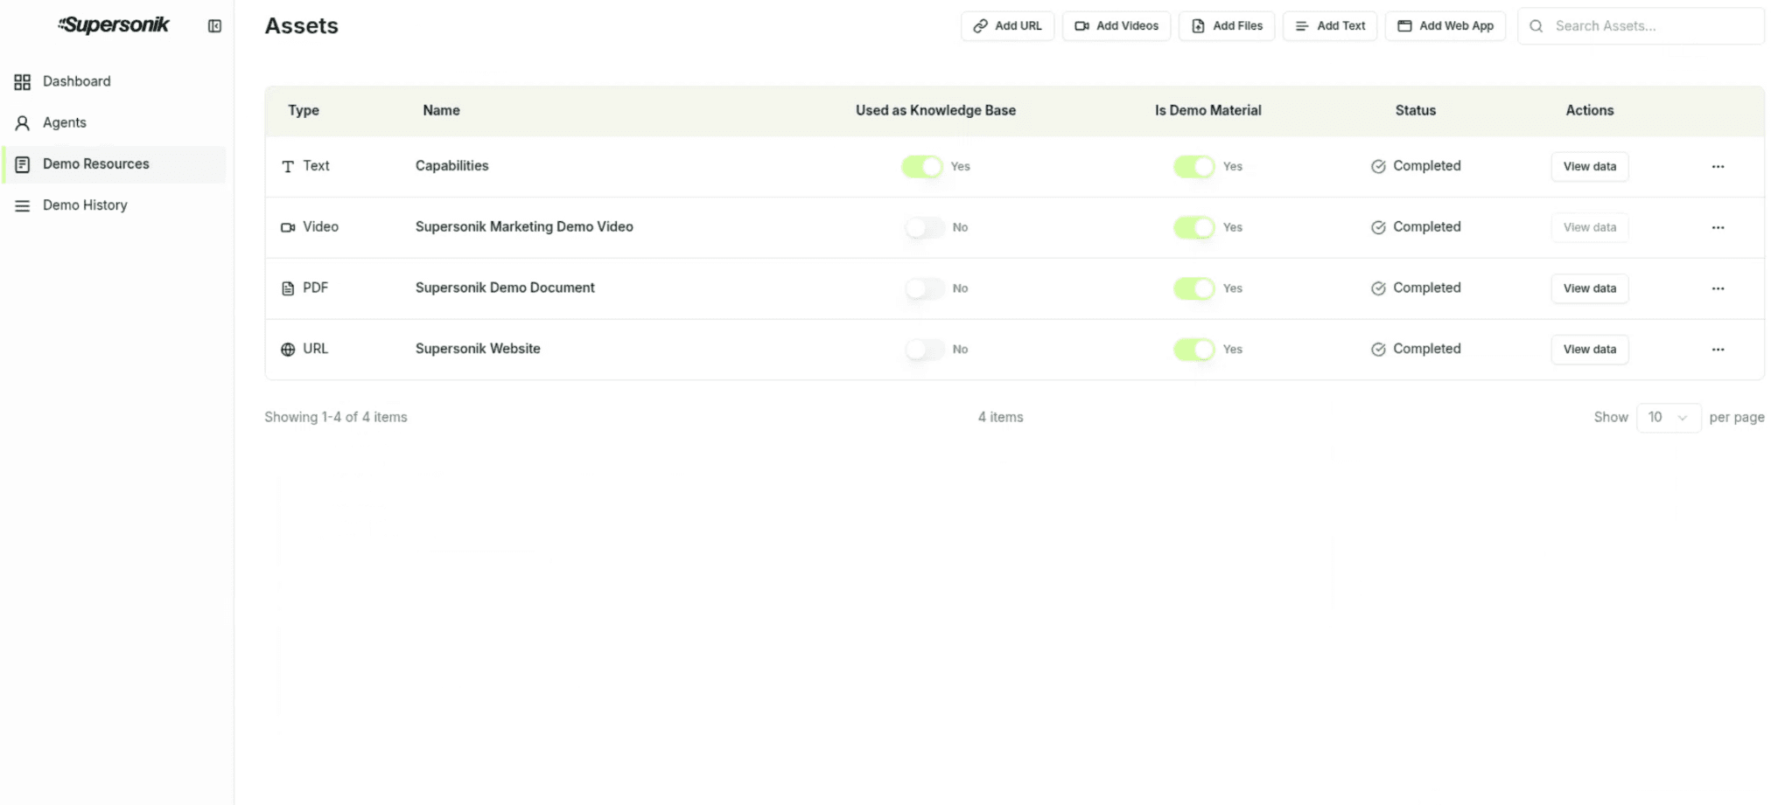Click Is Demo Material column header
Image resolution: width=1792 pixels, height=805 pixels.
pos(1207,111)
